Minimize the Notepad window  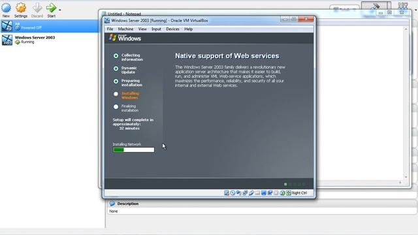pyautogui.click(x=381, y=13)
